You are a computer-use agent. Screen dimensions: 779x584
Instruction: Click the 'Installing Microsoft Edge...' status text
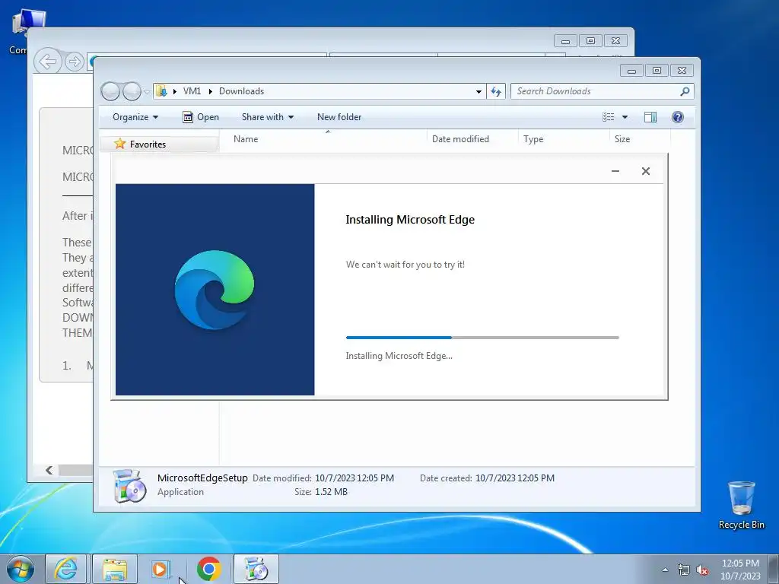click(399, 356)
